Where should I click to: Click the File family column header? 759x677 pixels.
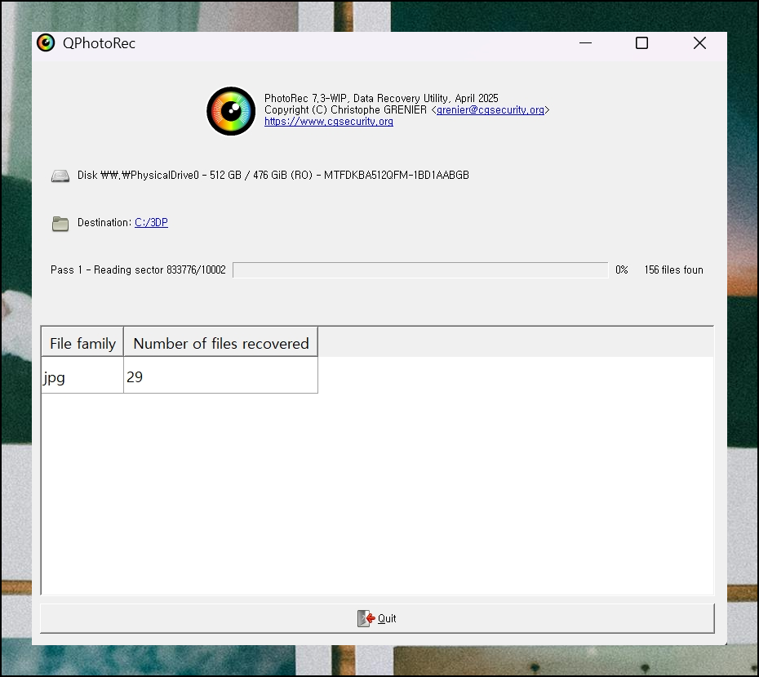[82, 343]
